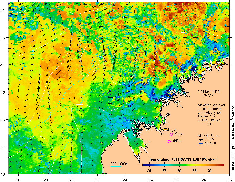Click the longitude label 124

pos(150,180)
